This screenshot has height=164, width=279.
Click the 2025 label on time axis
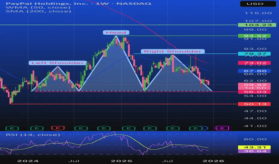[122, 161]
